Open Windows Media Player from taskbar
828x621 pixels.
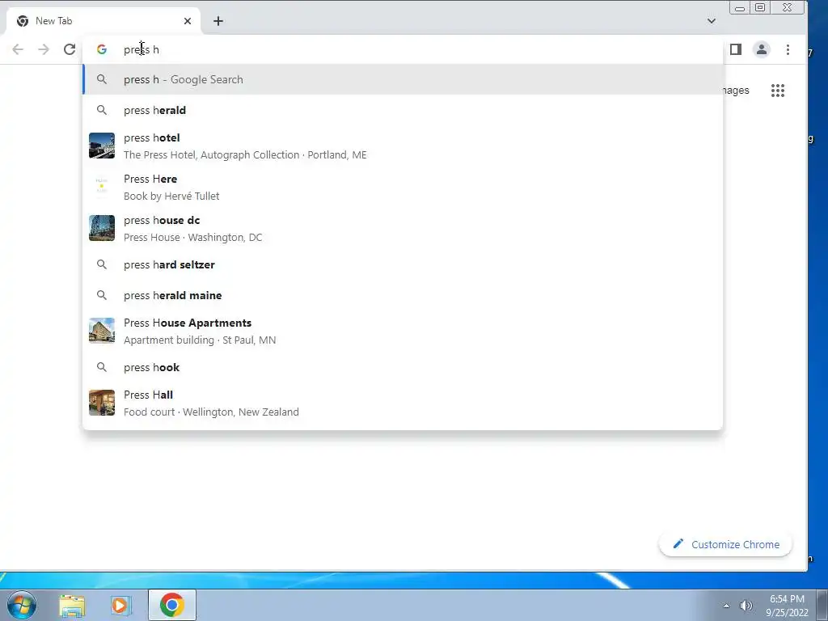121,605
